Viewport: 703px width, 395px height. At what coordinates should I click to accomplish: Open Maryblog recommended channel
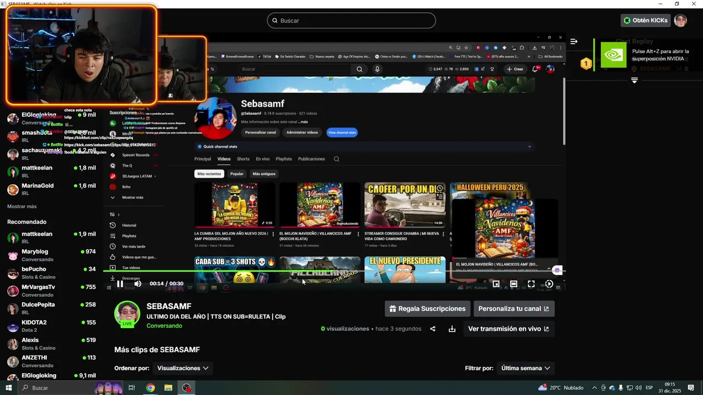(52, 255)
